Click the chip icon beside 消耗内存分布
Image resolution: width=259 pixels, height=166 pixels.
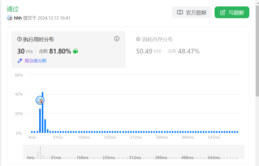138,39
